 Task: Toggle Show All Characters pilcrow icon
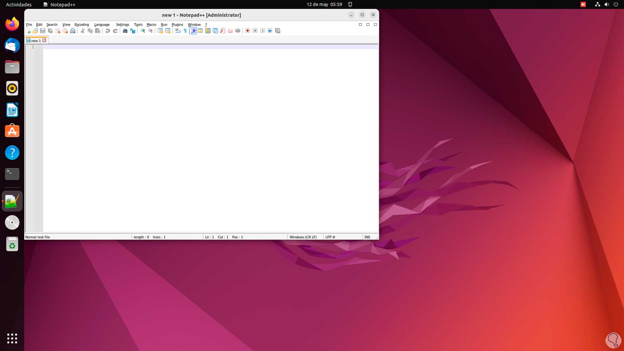(185, 31)
